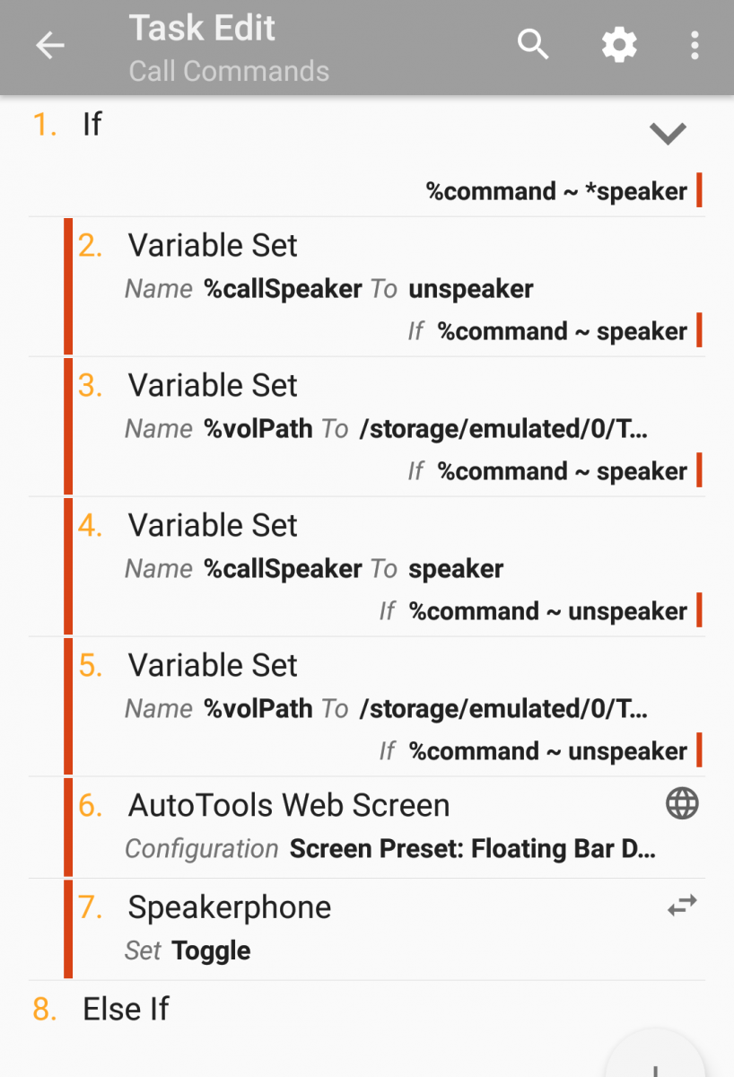Collapse the If action using its chevron
This screenshot has height=1077, width=734.
click(668, 133)
